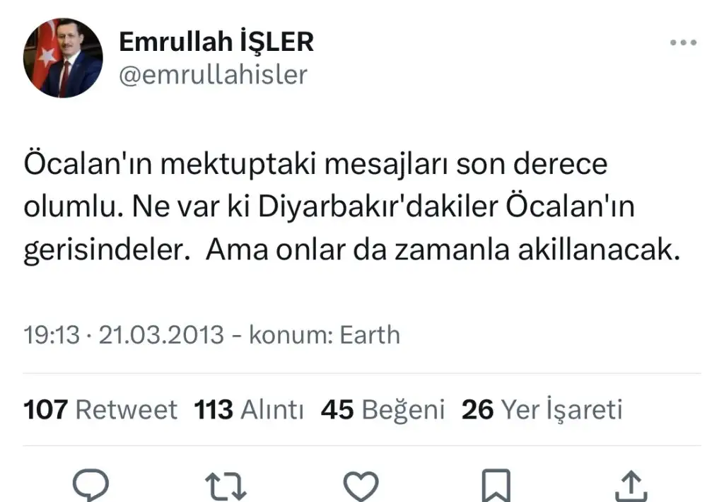The height and width of the screenshot is (502, 724).
Task: Click the 21.03.2013 date
Action: click(x=161, y=334)
